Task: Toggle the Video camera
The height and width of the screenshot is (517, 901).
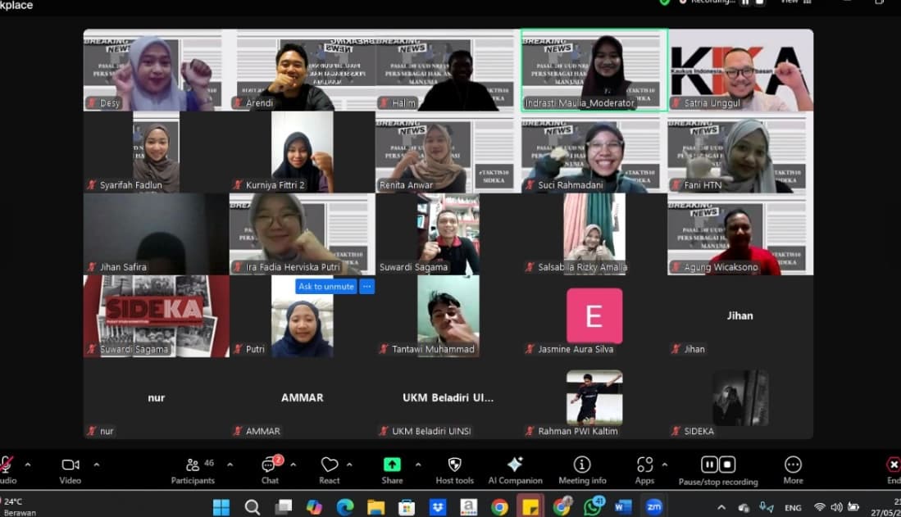Action: click(x=71, y=466)
